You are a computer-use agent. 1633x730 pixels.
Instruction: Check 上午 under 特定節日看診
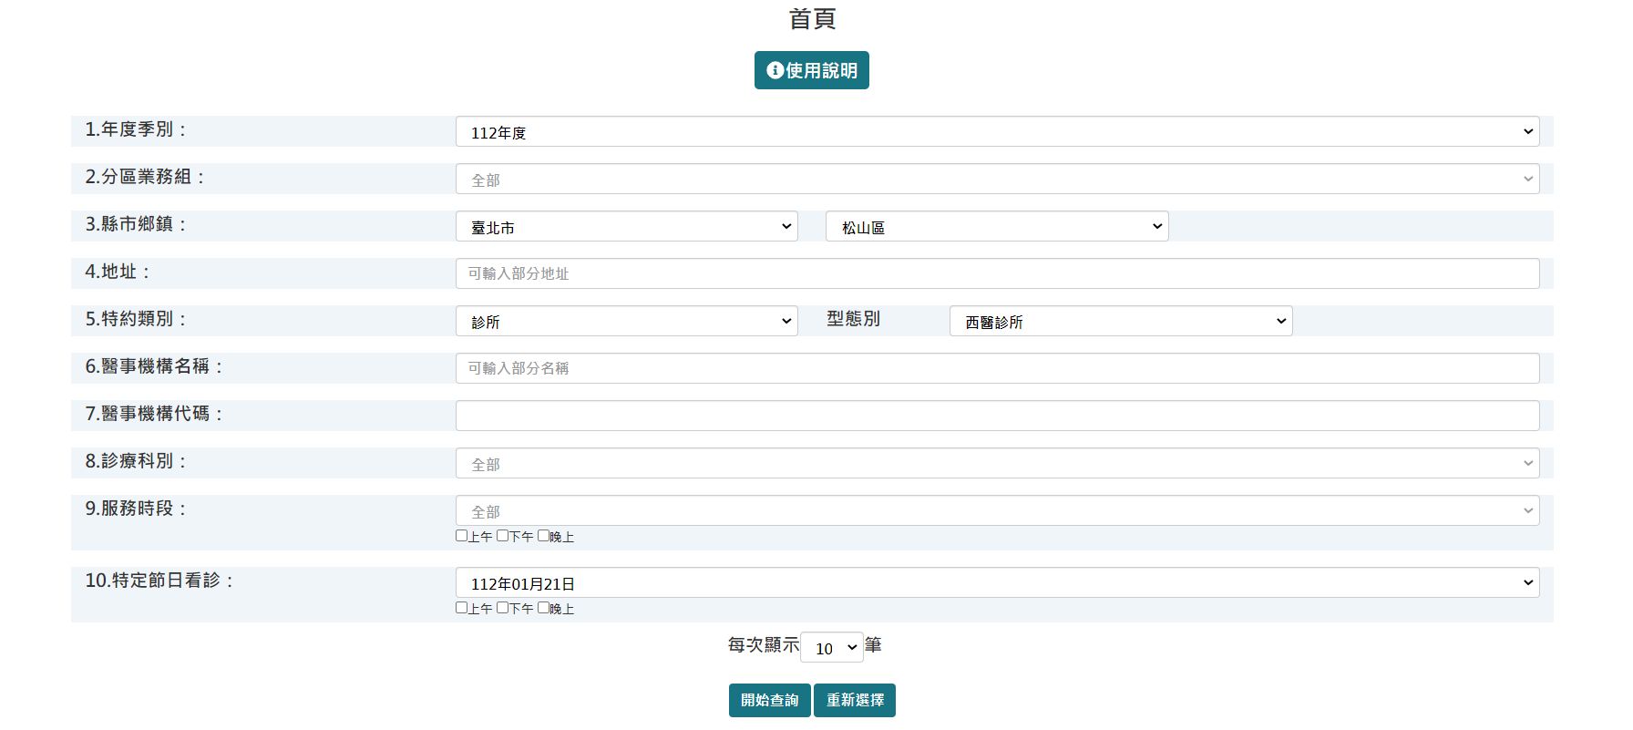point(461,608)
